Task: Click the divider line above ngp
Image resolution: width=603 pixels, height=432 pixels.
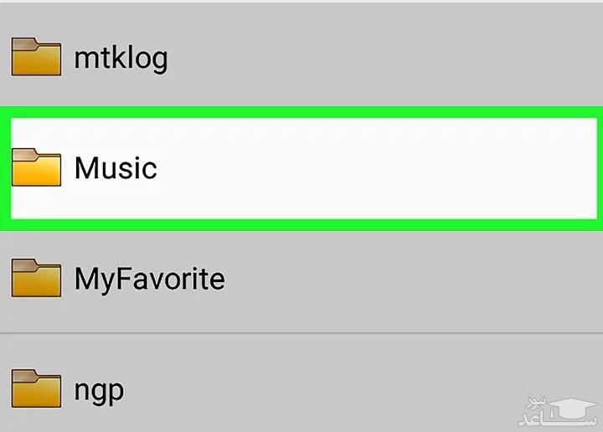Action: (301, 333)
